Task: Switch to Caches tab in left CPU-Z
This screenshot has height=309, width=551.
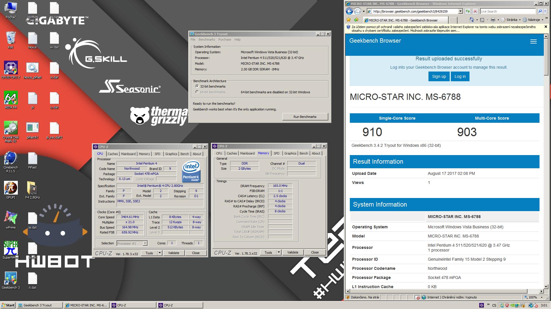Action: [112, 154]
